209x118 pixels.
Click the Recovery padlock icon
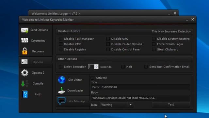click(25, 51)
